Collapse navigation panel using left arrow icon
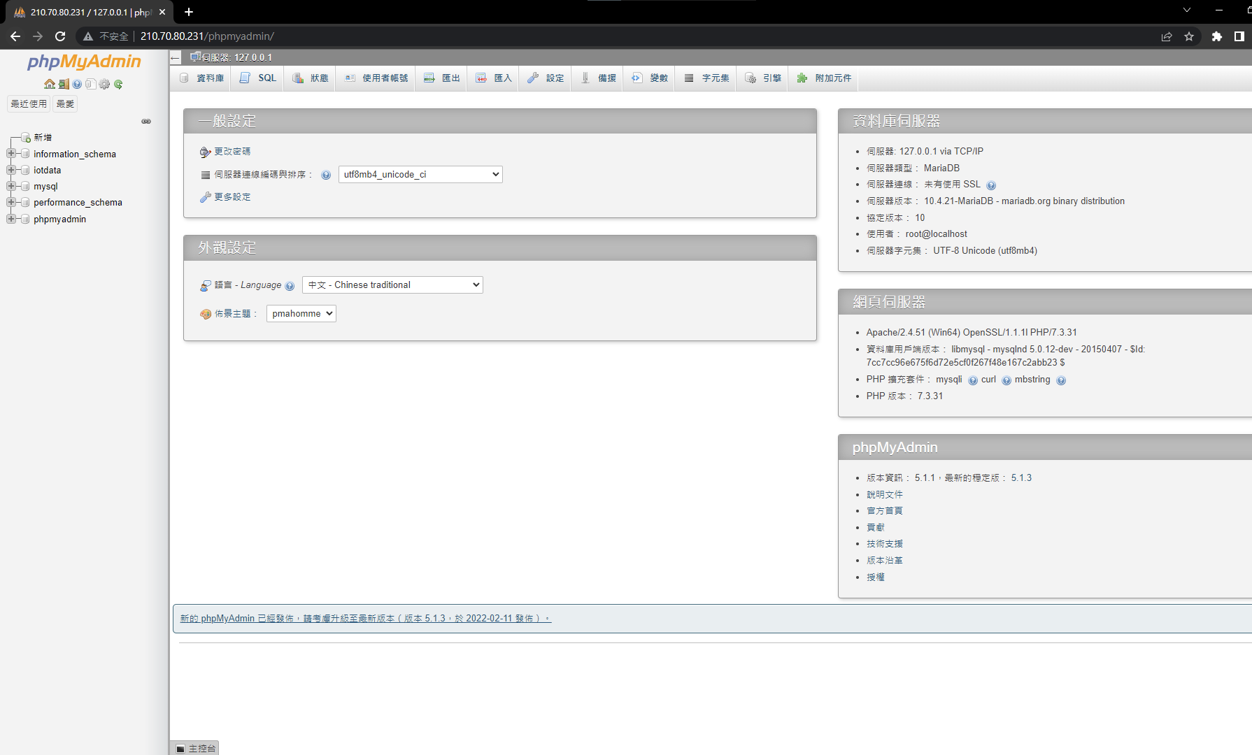This screenshot has height=755, width=1252. [x=176, y=58]
